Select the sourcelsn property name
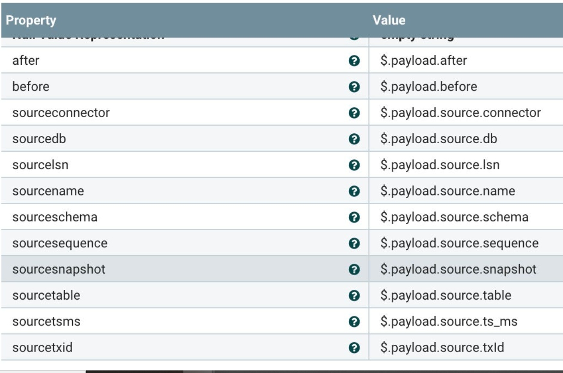This screenshot has height=373, width=563. 40,165
